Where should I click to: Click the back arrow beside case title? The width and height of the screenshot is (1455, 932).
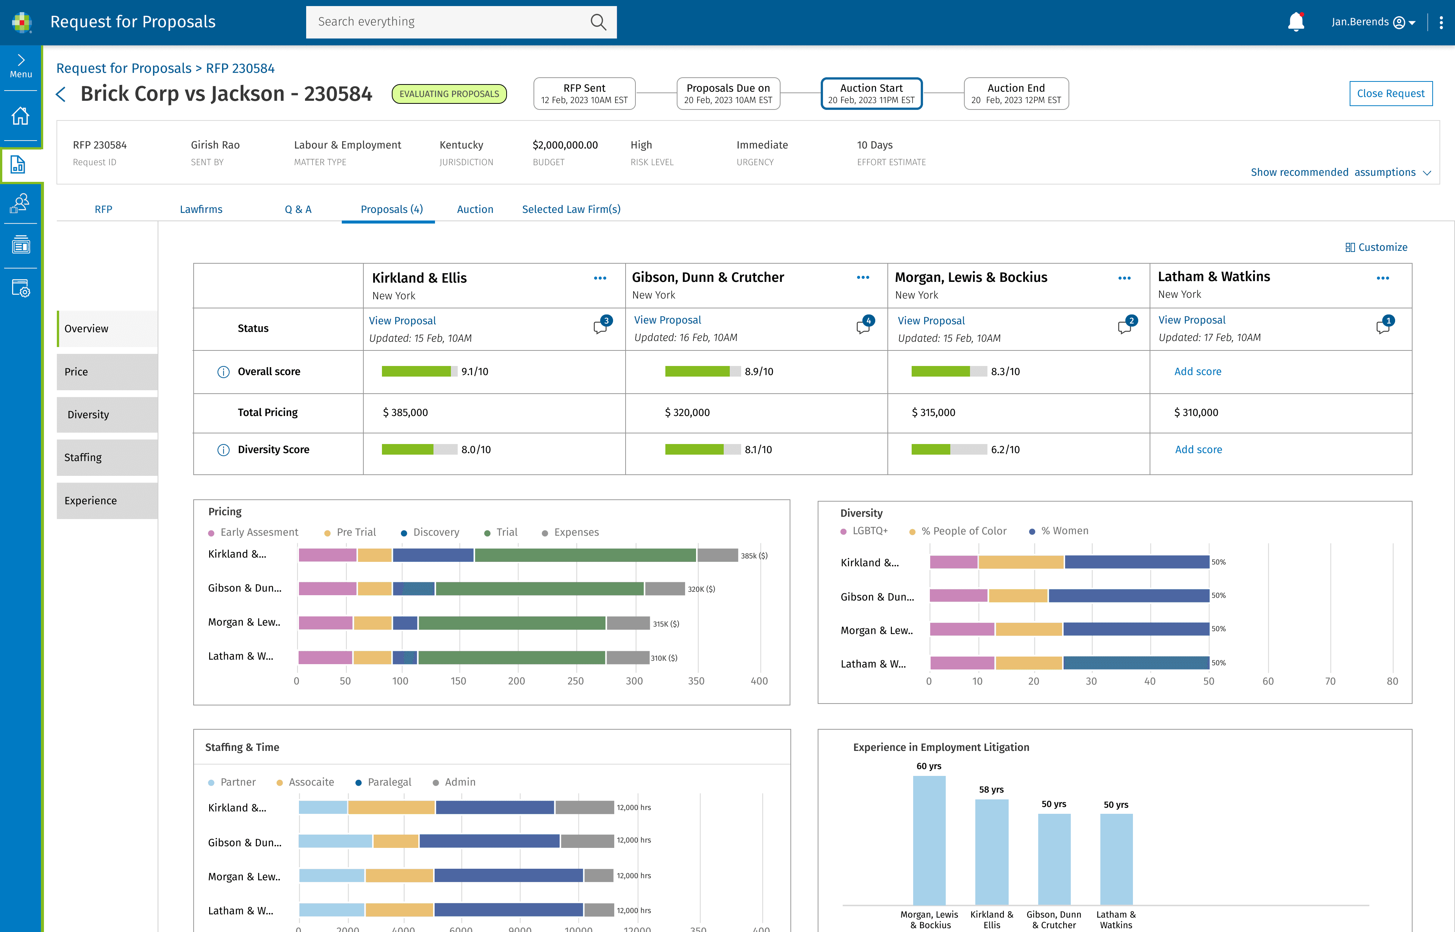pos(61,94)
